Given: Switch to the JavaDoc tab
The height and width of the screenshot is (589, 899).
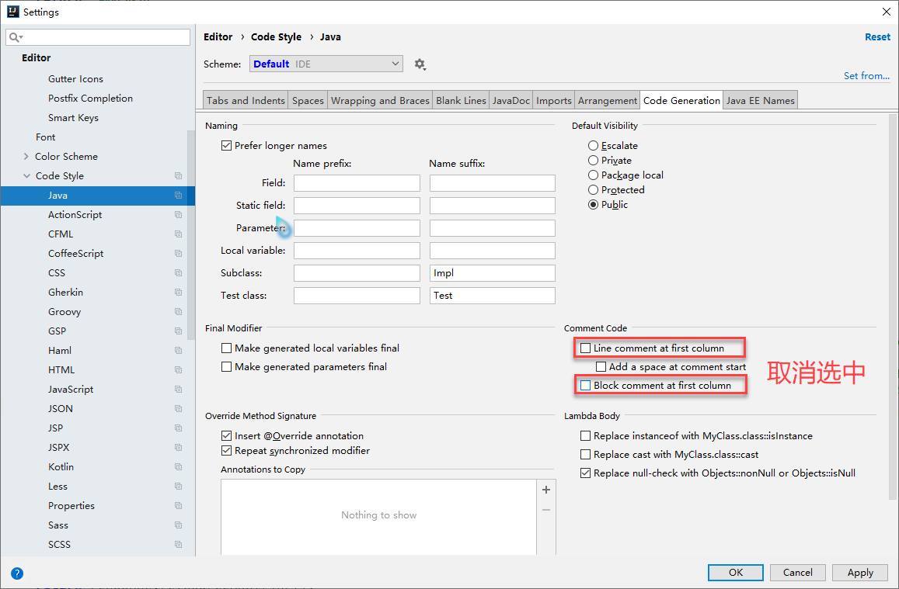Looking at the screenshot, I should click(510, 101).
